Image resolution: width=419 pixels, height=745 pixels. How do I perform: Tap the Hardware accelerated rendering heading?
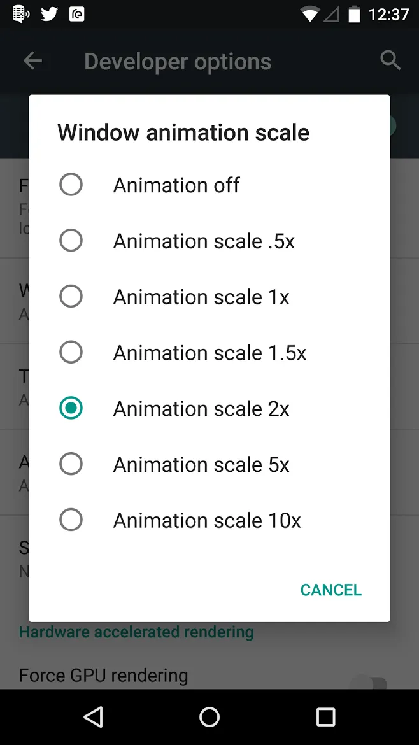pyautogui.click(x=136, y=632)
